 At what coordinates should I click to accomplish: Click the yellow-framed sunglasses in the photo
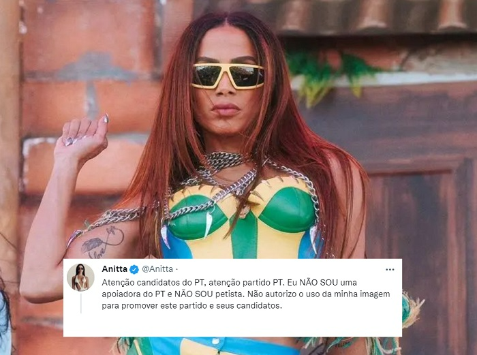[228, 75]
